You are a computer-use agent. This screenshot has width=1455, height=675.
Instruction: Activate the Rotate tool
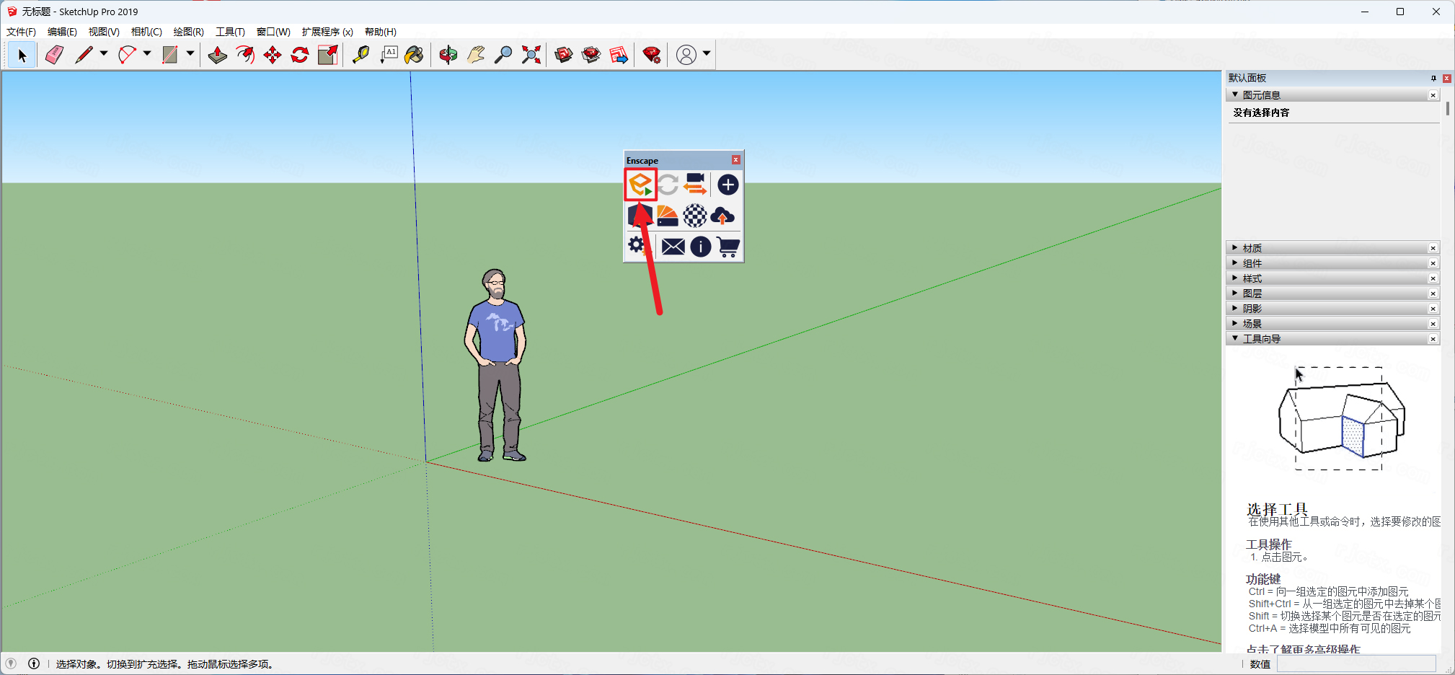[x=300, y=55]
